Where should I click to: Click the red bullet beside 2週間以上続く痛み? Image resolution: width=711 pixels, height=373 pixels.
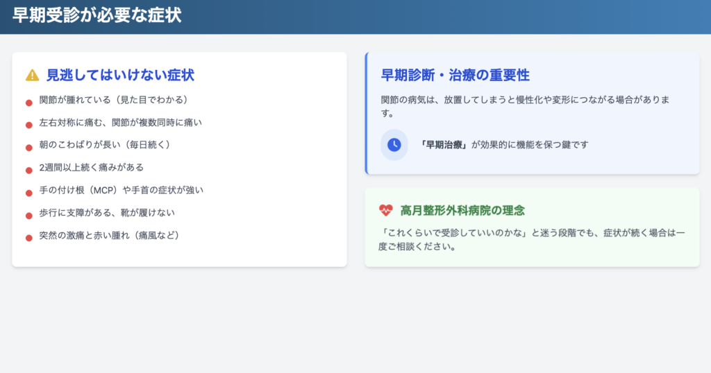click(x=29, y=170)
